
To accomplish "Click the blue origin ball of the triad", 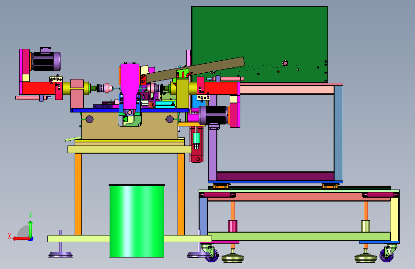I will point(31,239).
